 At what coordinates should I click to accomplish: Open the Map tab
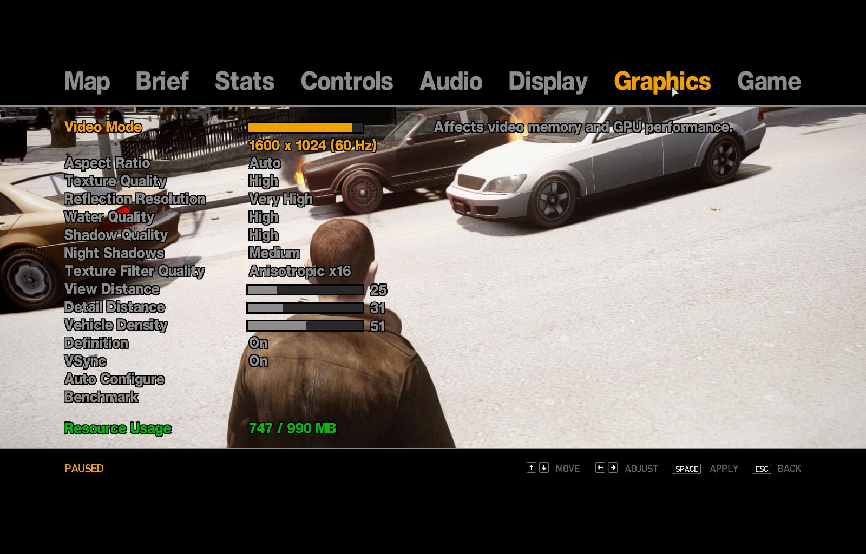click(87, 82)
